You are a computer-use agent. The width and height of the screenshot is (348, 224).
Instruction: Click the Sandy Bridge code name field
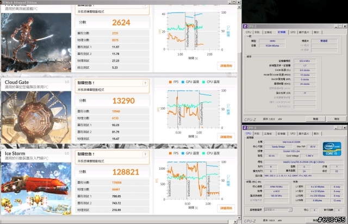point(278,147)
